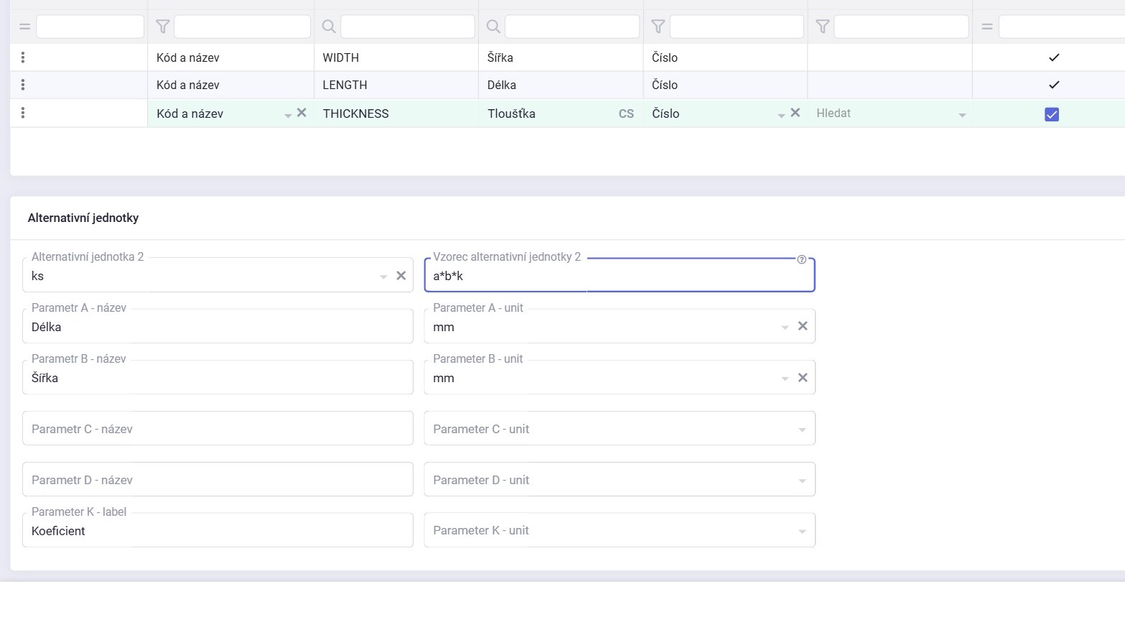Click the CS language badge next to Tloušťka
The image size is (1125, 630).
[x=626, y=114]
